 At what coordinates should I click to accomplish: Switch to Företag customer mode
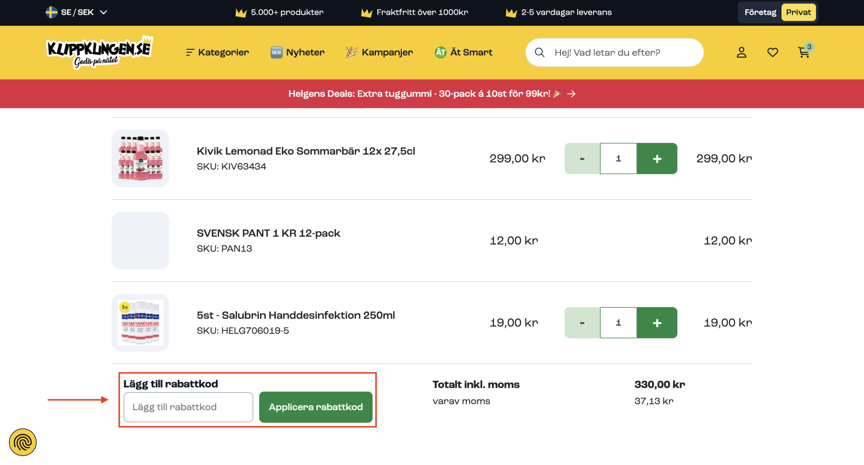point(760,12)
